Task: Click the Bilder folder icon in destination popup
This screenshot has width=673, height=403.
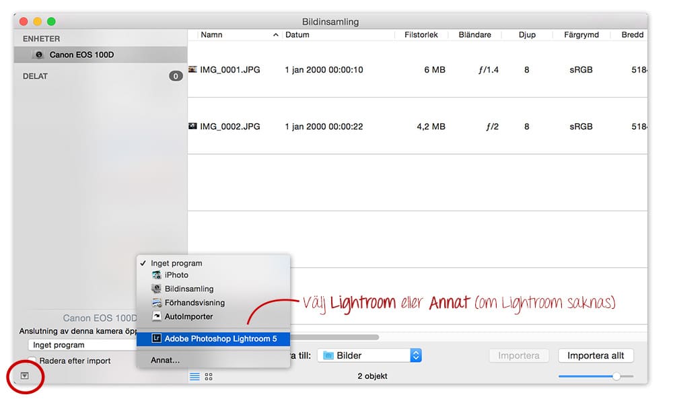Action: coord(328,355)
